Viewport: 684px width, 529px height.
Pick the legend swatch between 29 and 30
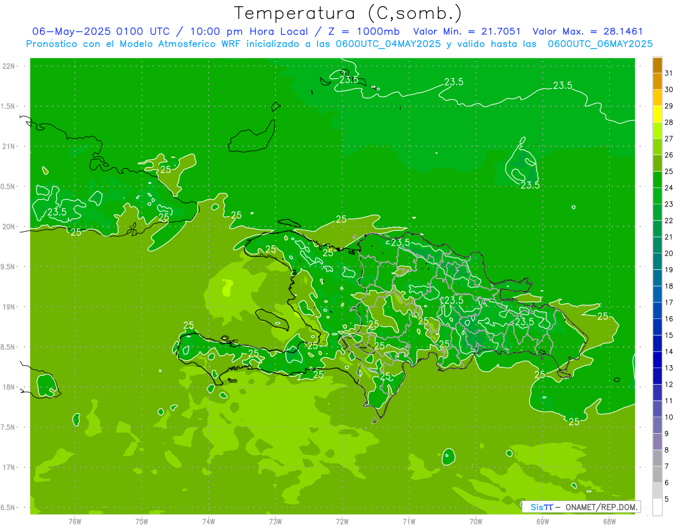coord(657,98)
